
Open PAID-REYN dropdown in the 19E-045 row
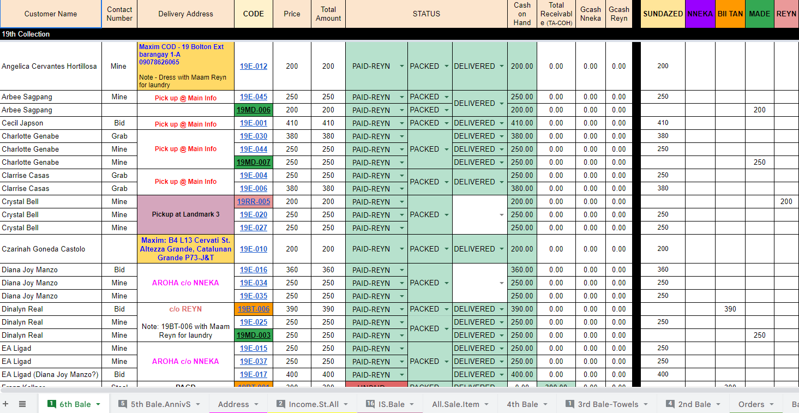pos(402,97)
